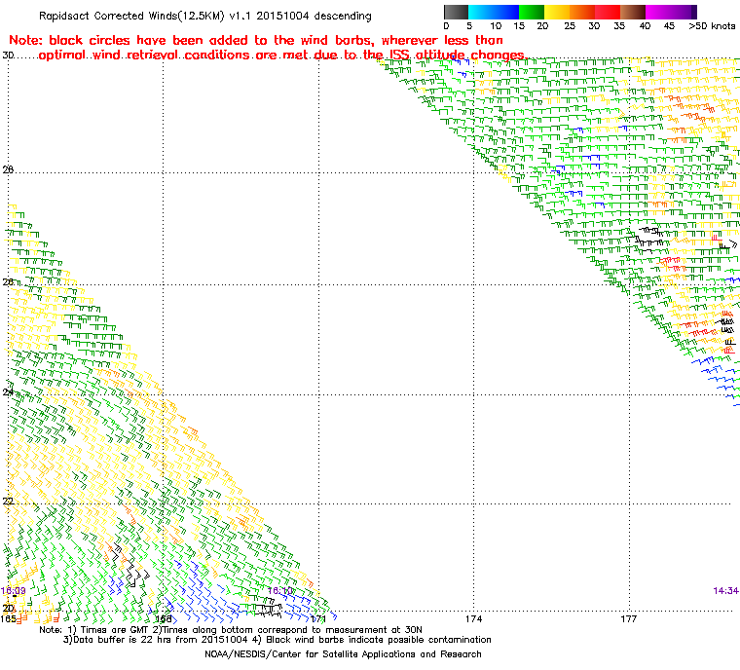Click the red 30-35 knots color bar segment
The image size is (740, 670).
pyautogui.click(x=608, y=12)
